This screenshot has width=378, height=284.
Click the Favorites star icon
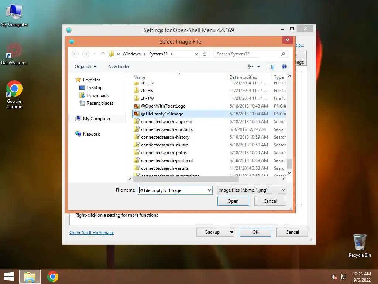(x=78, y=80)
